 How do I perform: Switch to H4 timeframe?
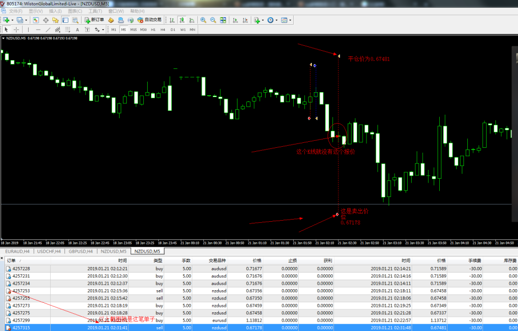tap(163, 29)
